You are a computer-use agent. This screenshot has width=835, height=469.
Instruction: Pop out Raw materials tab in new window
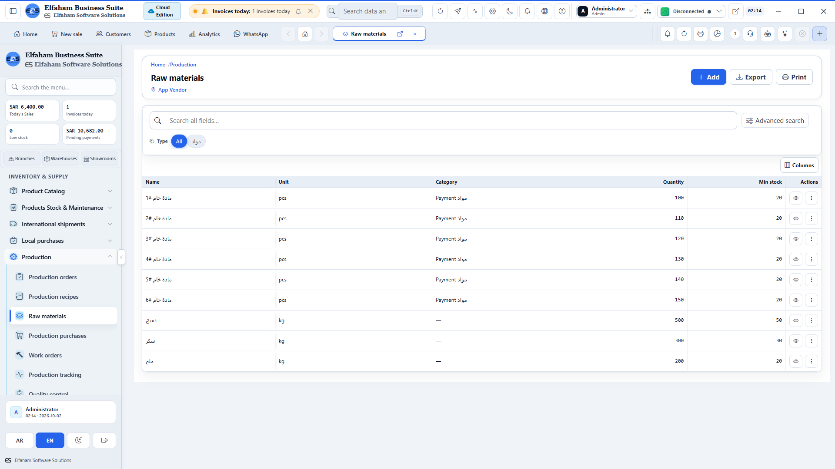[x=400, y=34]
